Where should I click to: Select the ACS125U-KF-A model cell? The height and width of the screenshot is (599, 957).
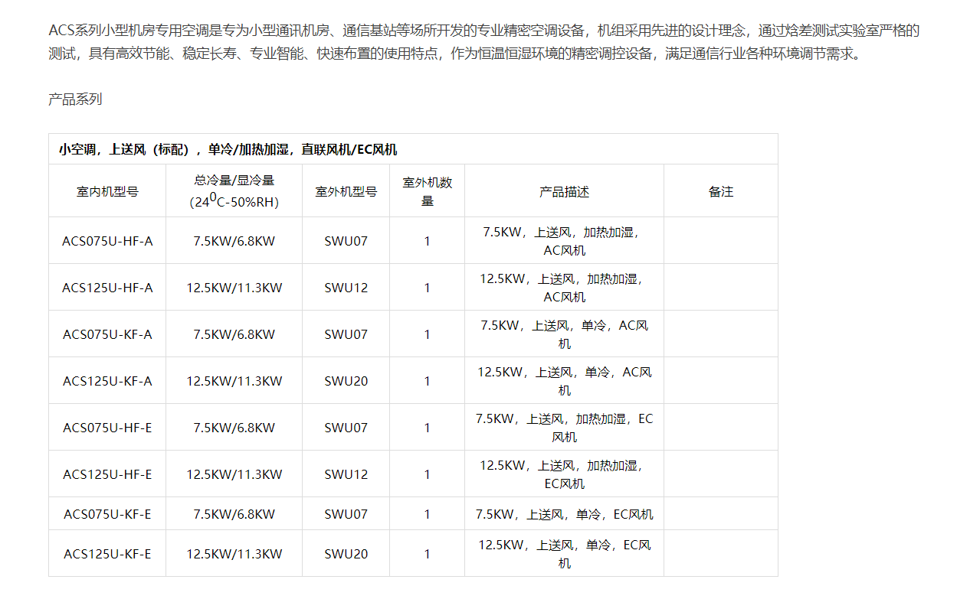coord(107,381)
